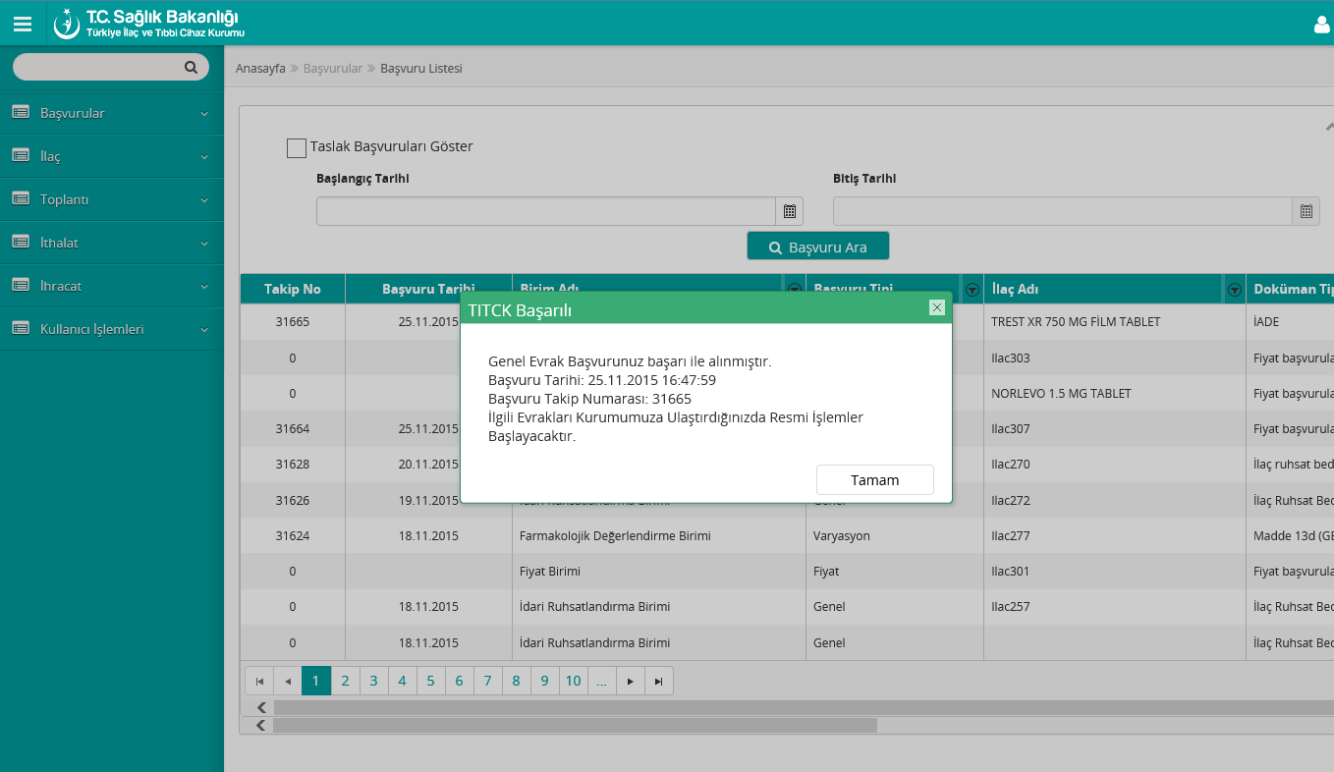Open the Bitiş Tarihi calendar picker
1334x772 pixels.
point(1306,211)
